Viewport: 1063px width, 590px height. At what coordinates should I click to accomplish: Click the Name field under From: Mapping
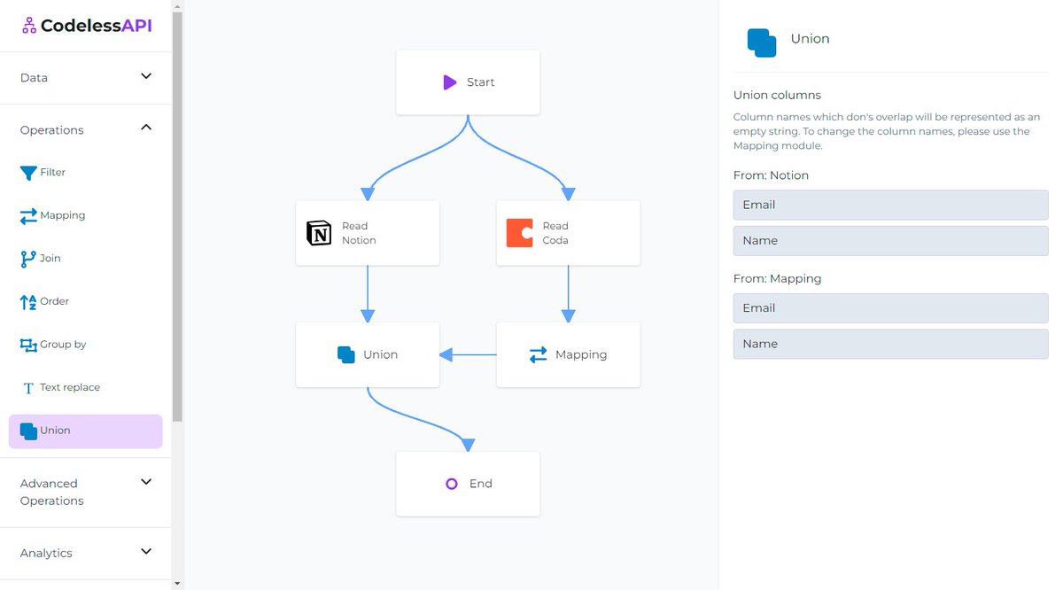pos(891,344)
